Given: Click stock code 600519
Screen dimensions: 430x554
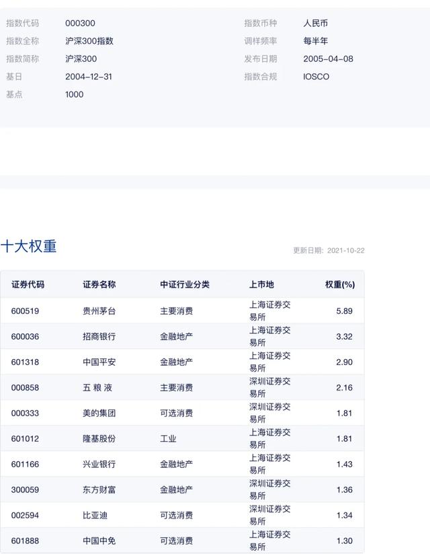Looking at the screenshot, I should (24, 311).
